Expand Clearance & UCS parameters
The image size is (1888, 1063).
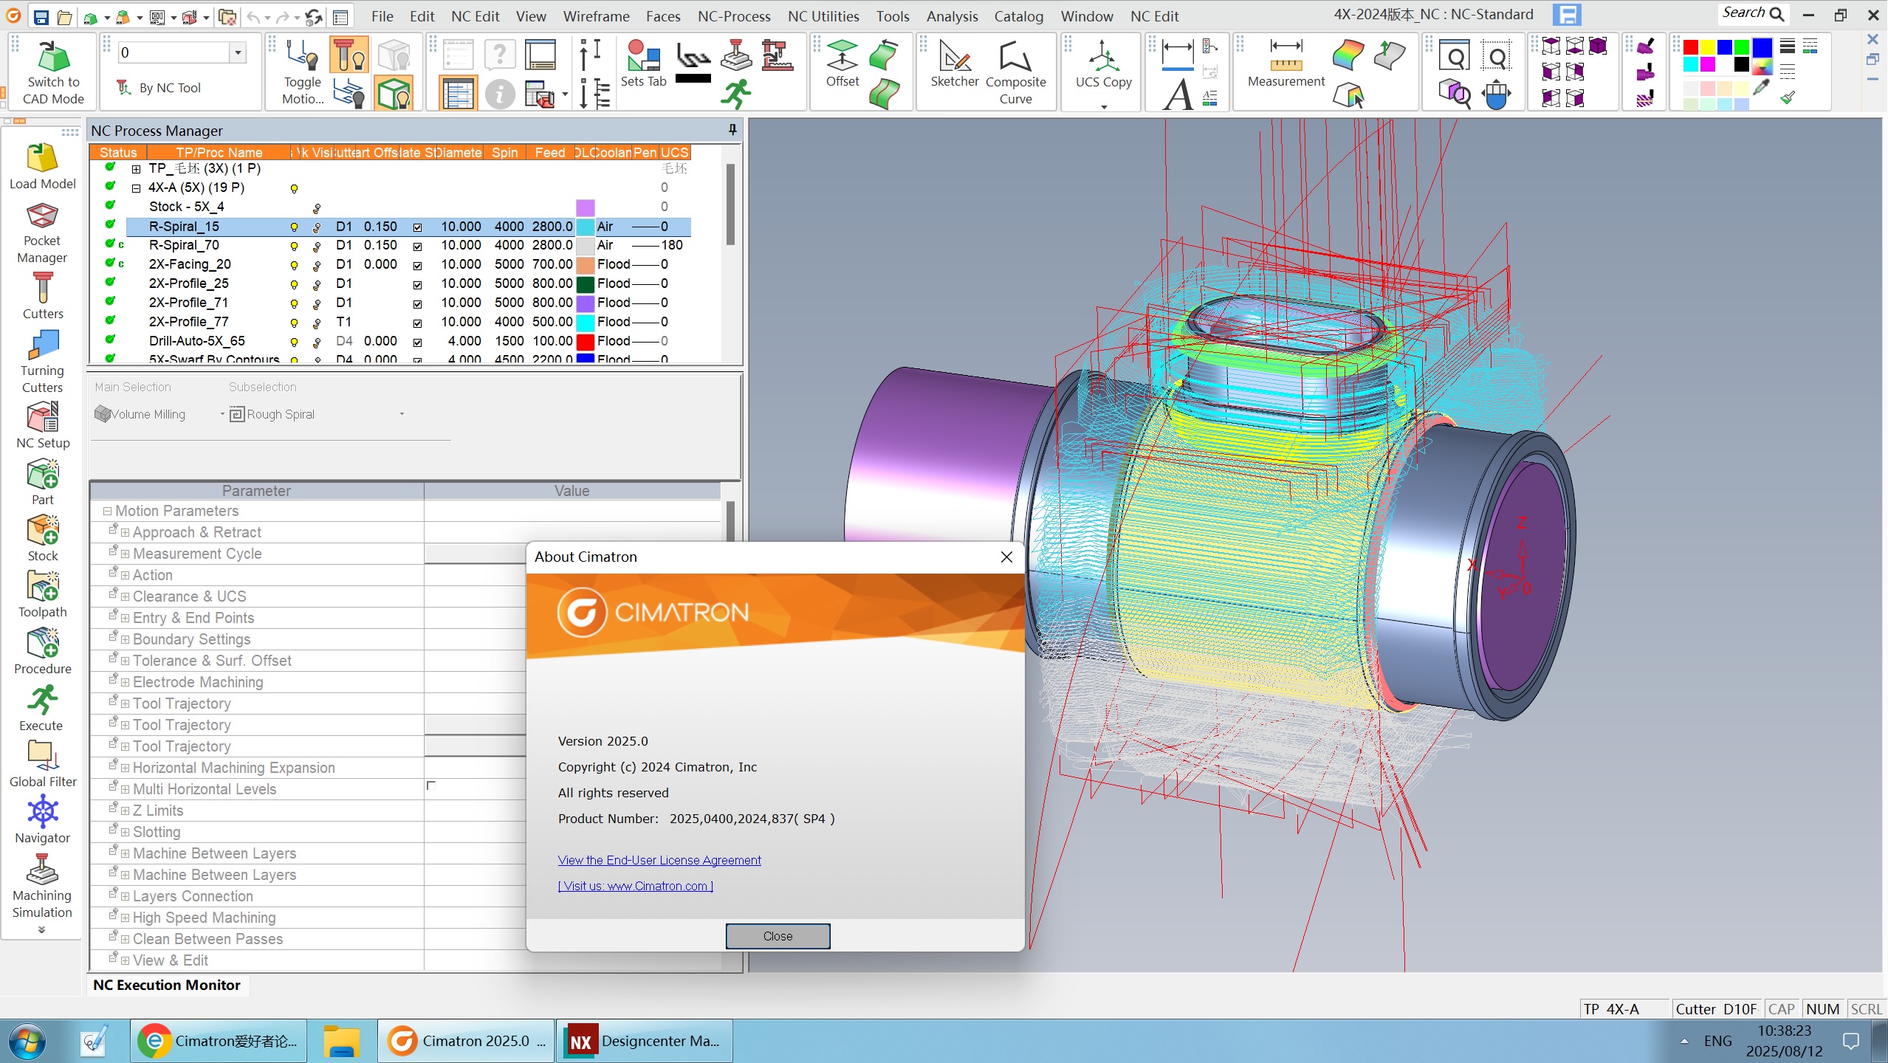click(125, 596)
